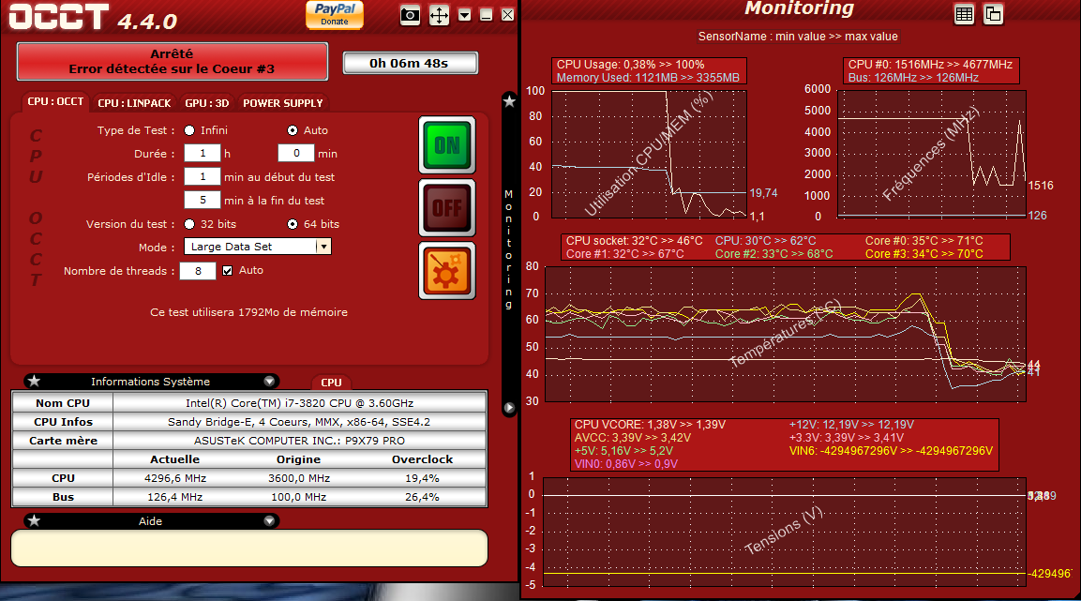
Task: Click the Durée hours input field
Action: (202, 153)
